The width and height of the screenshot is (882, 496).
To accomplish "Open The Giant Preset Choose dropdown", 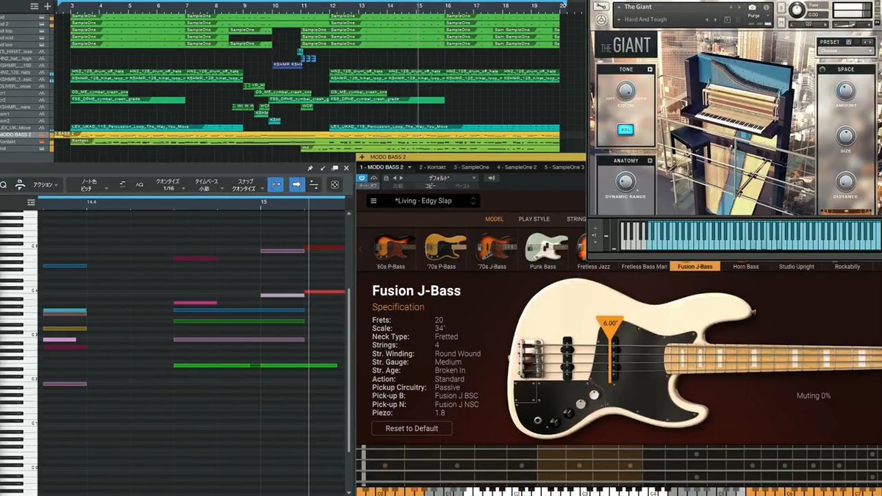I will click(x=846, y=51).
